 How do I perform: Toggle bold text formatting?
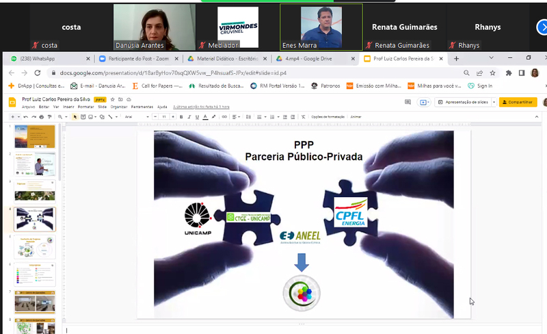coord(182,117)
